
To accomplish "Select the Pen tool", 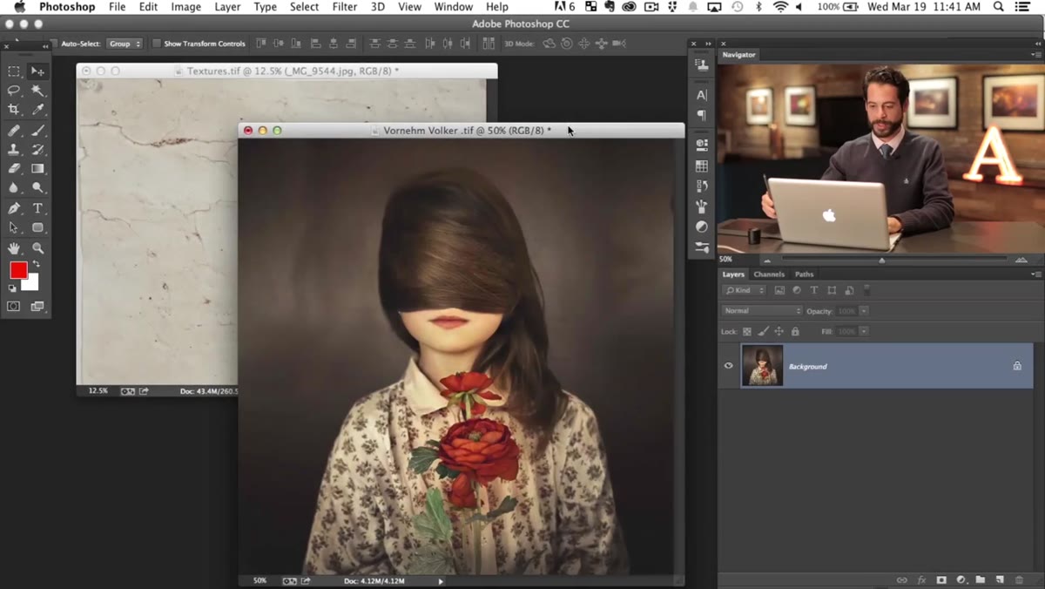I will [x=14, y=209].
